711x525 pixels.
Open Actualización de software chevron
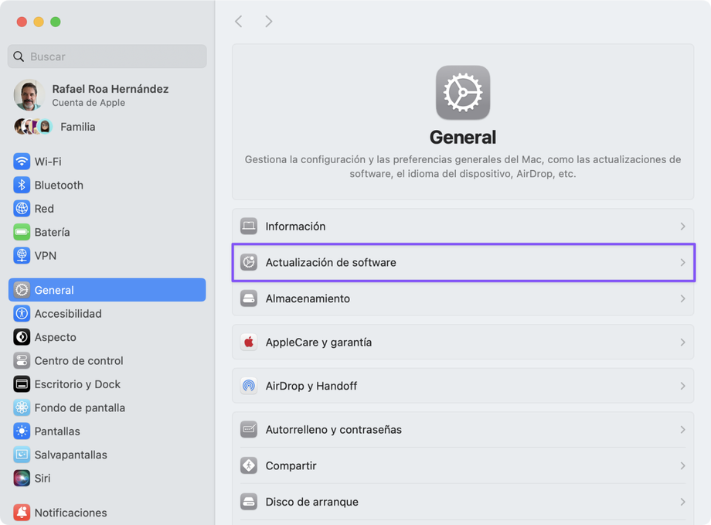point(682,263)
